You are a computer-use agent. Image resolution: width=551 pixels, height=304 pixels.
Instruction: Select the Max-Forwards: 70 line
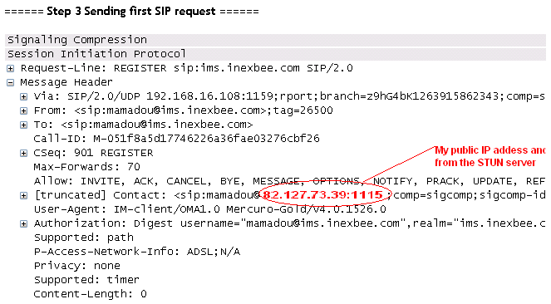86,167
